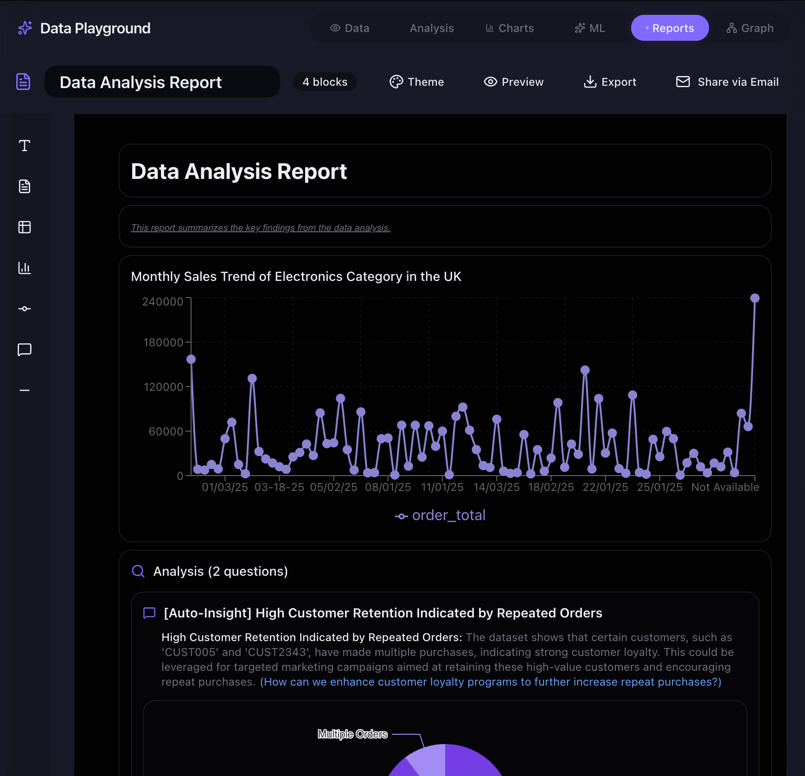Export the report

click(610, 82)
